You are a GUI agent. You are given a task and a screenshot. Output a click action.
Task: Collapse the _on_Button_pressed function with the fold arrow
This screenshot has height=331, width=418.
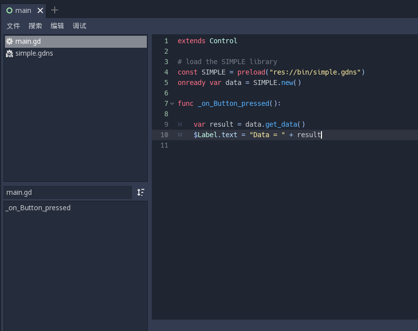tap(172, 103)
